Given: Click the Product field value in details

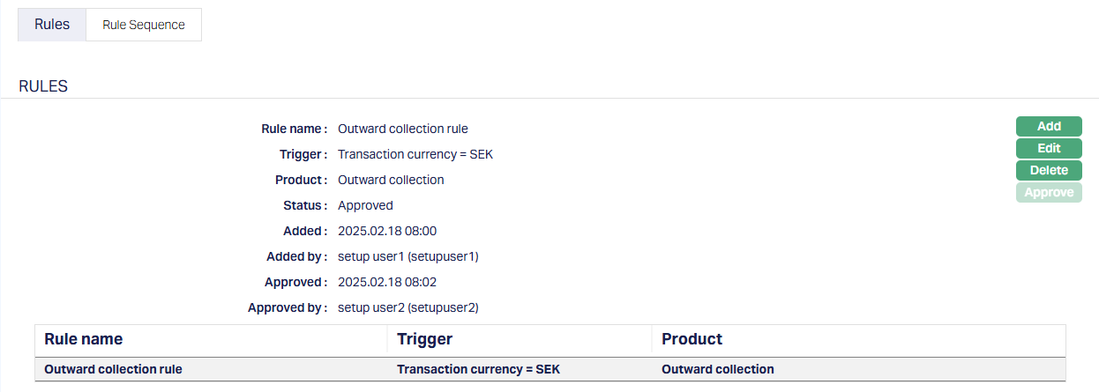Looking at the screenshot, I should pos(391,180).
